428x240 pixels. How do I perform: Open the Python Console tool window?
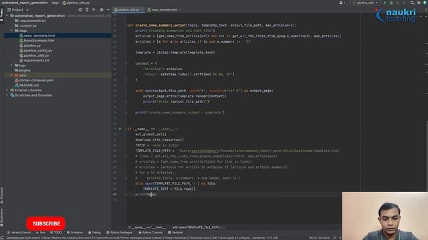click(x=150, y=233)
